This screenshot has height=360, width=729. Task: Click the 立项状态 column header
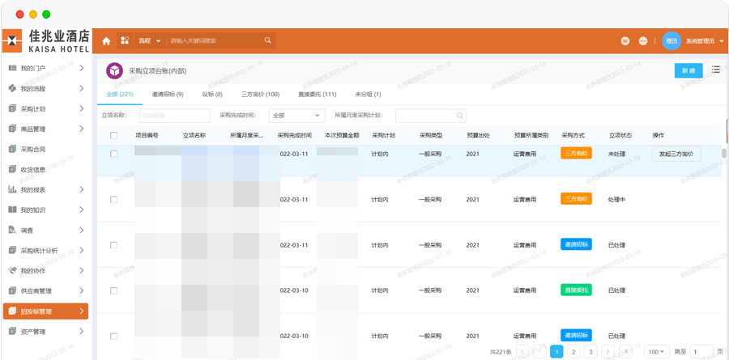coord(620,136)
